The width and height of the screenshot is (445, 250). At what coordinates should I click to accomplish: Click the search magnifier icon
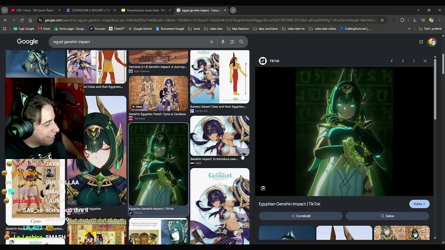(241, 42)
